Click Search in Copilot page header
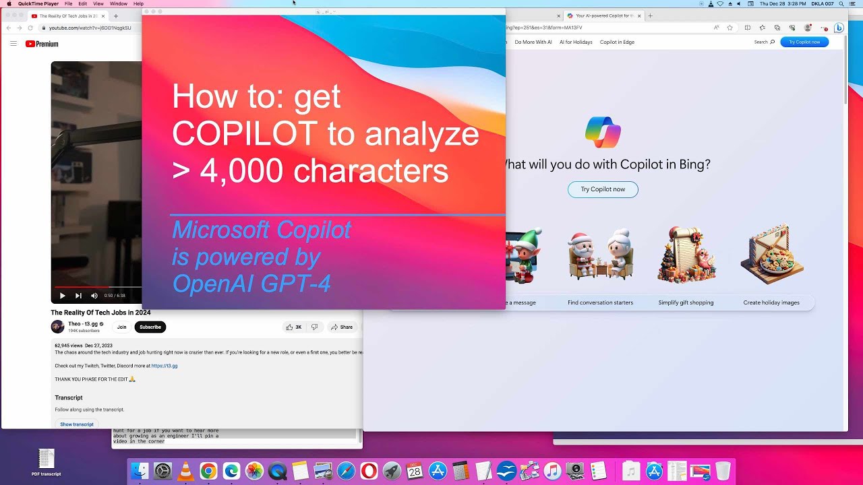863x485 pixels. [765, 42]
